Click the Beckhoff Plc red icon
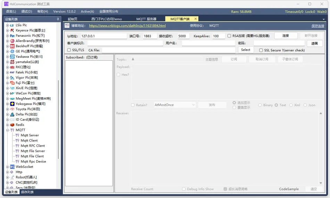Image resolution: width=330 pixels, height=198 pixels. tap(12, 46)
